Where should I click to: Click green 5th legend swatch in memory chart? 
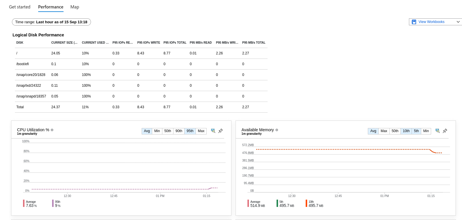(277, 203)
